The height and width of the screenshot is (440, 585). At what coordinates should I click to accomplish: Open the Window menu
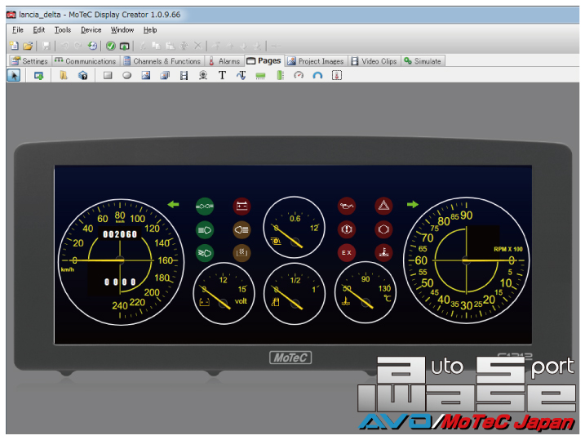[122, 30]
